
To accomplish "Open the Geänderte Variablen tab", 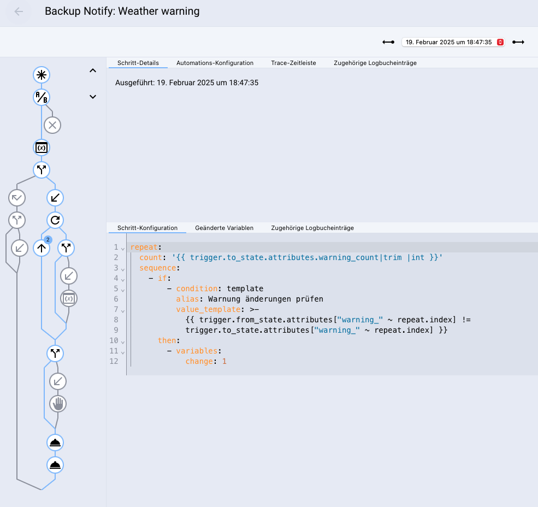I will click(224, 228).
